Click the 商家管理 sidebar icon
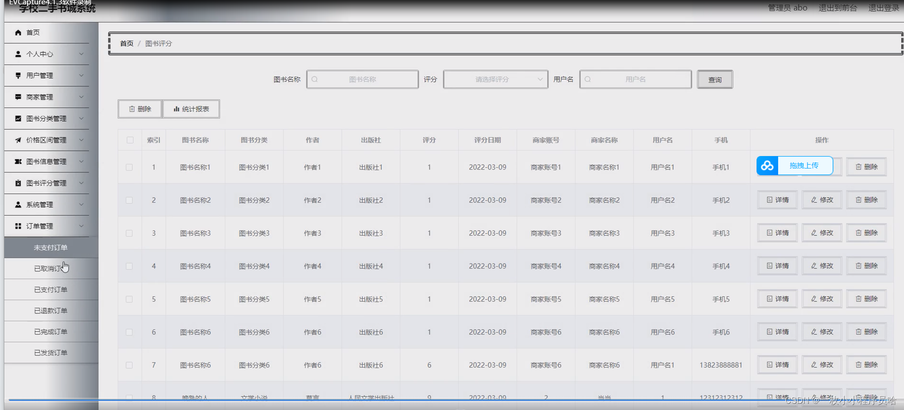The width and height of the screenshot is (904, 410). (18, 97)
